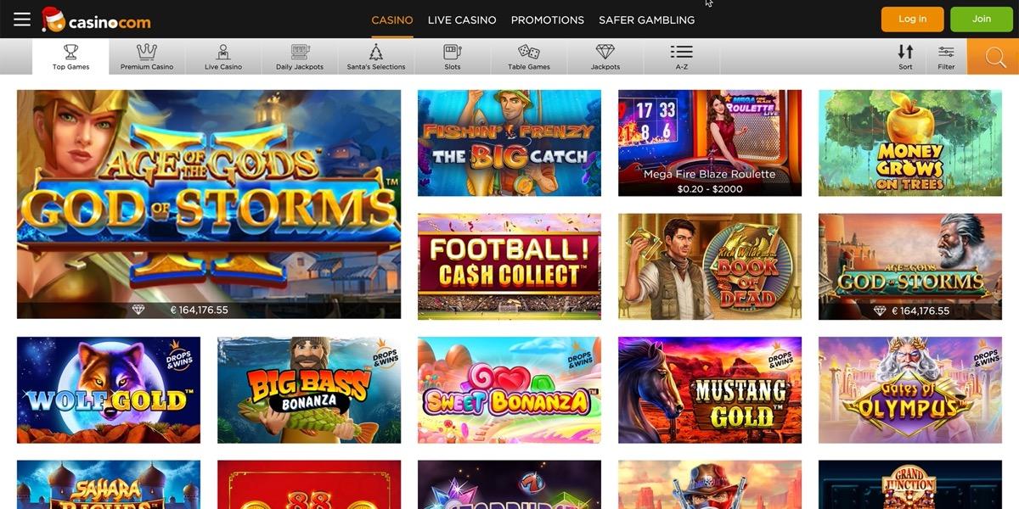Select the Top Games trophy icon
The image size is (1019, 509).
click(70, 52)
